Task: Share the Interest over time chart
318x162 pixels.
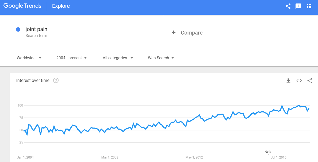Action: coord(310,81)
